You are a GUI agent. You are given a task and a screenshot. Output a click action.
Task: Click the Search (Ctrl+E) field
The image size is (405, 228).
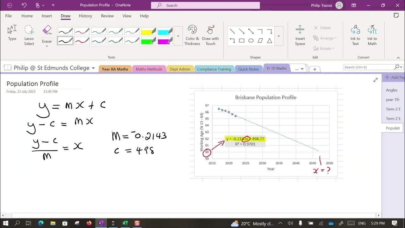(369, 67)
